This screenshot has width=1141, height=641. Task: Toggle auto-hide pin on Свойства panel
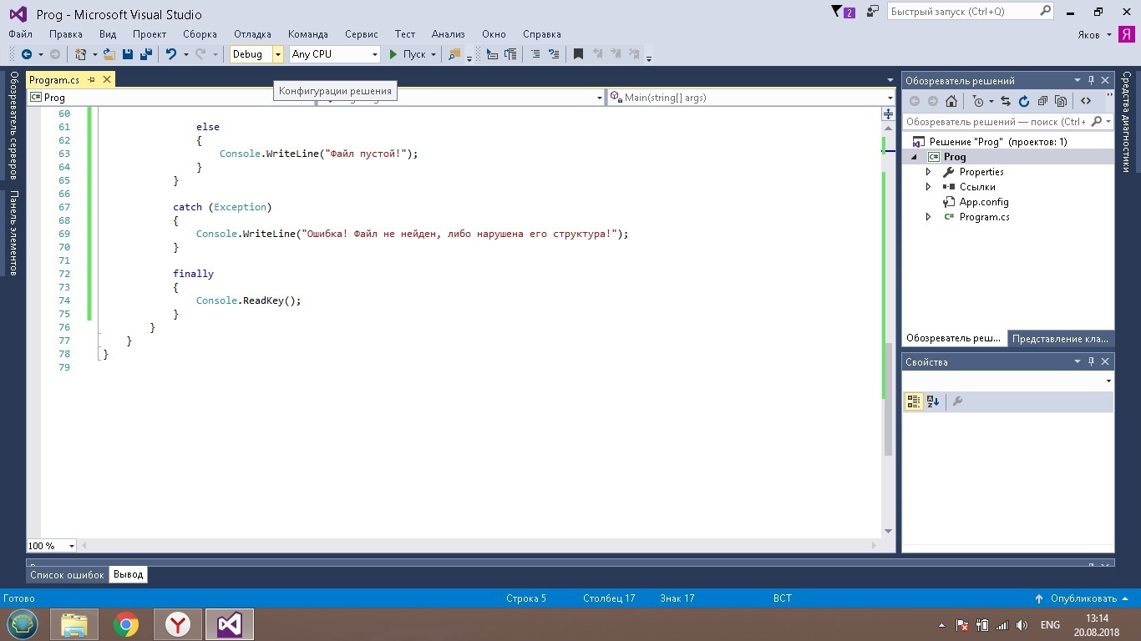(x=1091, y=362)
